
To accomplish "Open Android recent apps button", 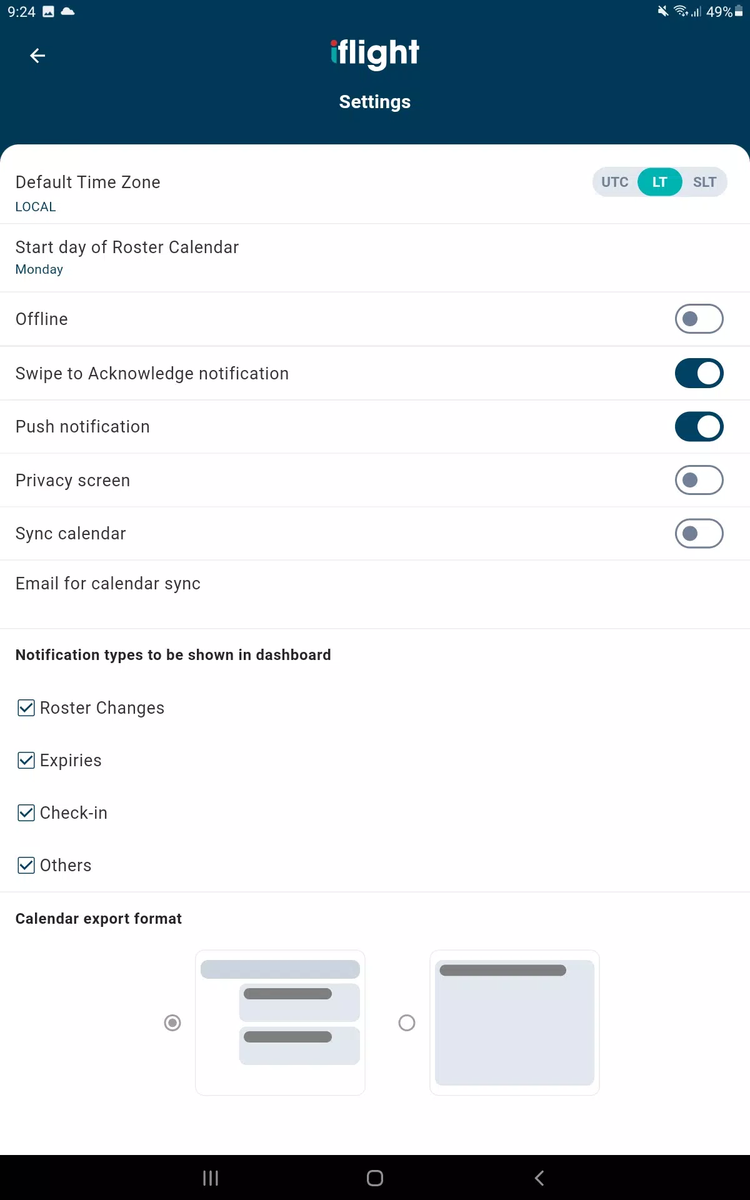I will tap(211, 1178).
